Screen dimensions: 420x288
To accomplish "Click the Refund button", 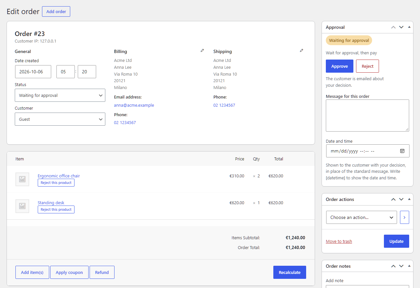I will click(x=102, y=272).
